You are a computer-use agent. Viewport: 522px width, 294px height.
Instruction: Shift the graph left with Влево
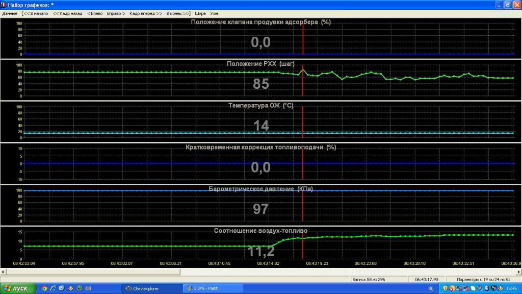[95, 13]
